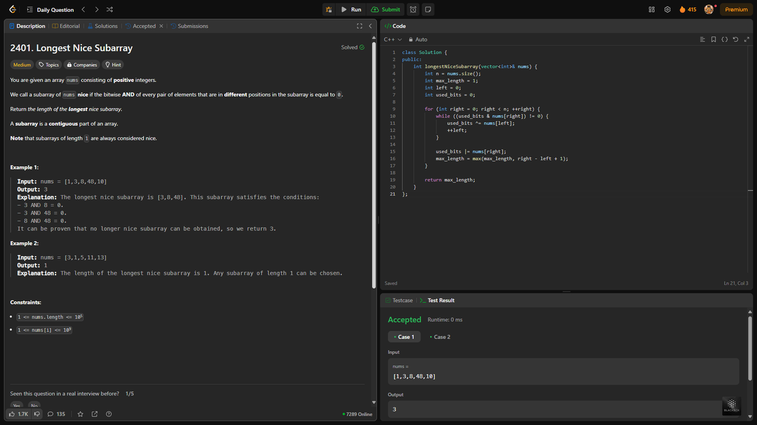Close the Accepted tab
Screen dimensions: 757x425
160,26
